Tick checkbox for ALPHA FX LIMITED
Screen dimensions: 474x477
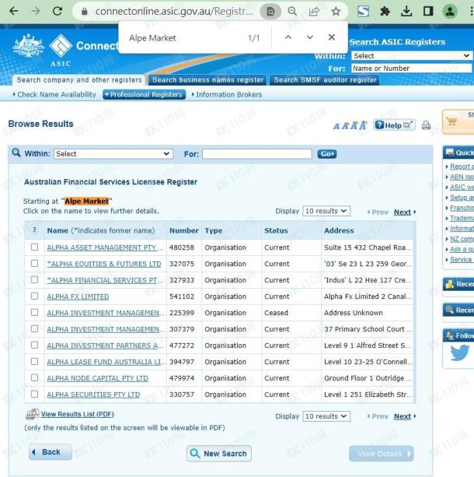tap(35, 296)
